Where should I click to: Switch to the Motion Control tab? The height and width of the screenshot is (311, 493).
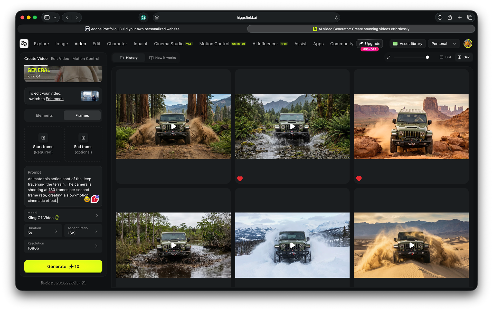point(86,58)
